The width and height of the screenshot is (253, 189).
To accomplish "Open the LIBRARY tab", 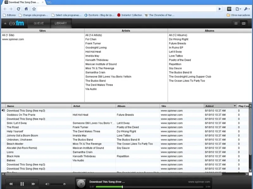I will [61, 23].
